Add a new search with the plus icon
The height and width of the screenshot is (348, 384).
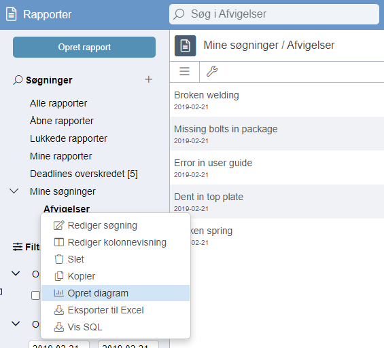pyautogui.click(x=148, y=79)
